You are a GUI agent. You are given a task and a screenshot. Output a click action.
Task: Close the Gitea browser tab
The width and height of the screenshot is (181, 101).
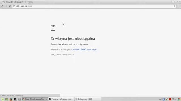tap(26, 2)
